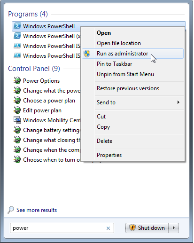This screenshot has width=194, height=243.
Task: Click the UAC shield icon in the context menu
Action: 87,54
